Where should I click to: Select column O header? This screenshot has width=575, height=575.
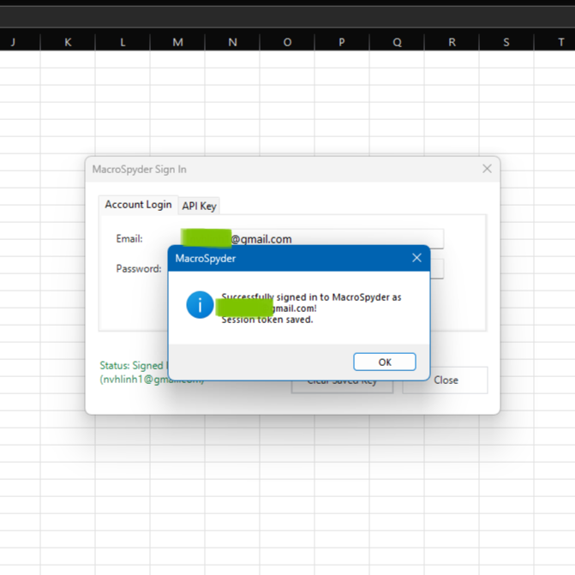287,42
